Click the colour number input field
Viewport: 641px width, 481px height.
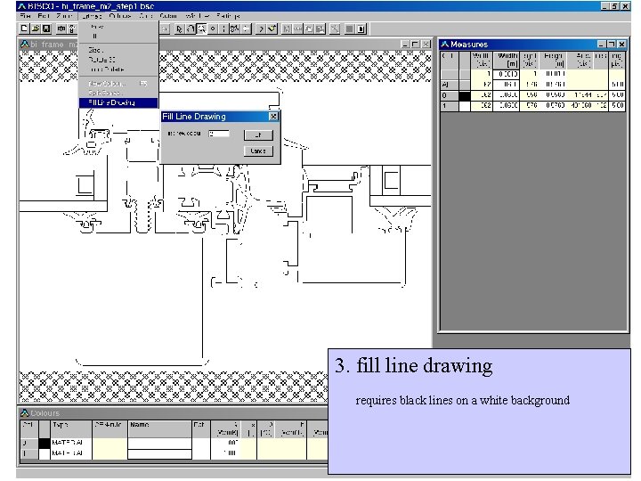219,134
